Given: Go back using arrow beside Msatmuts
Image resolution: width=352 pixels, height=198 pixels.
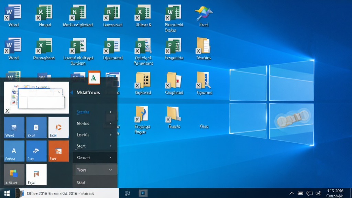Looking at the screenshot, I should (x=71, y=92).
